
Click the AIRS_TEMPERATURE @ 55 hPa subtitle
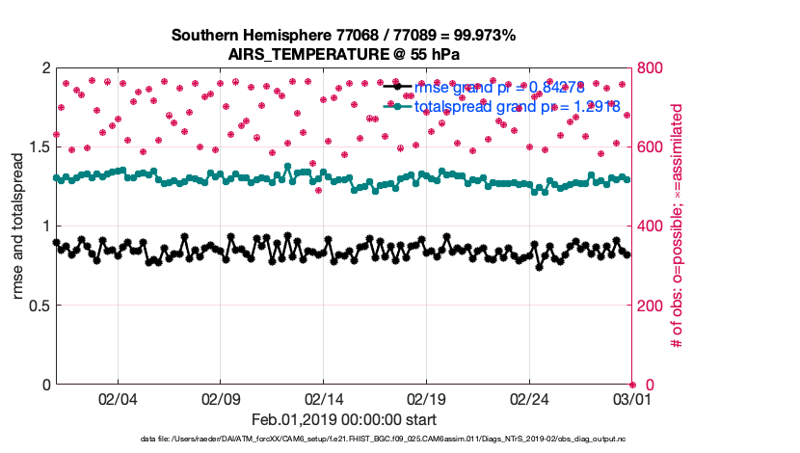[343, 55]
